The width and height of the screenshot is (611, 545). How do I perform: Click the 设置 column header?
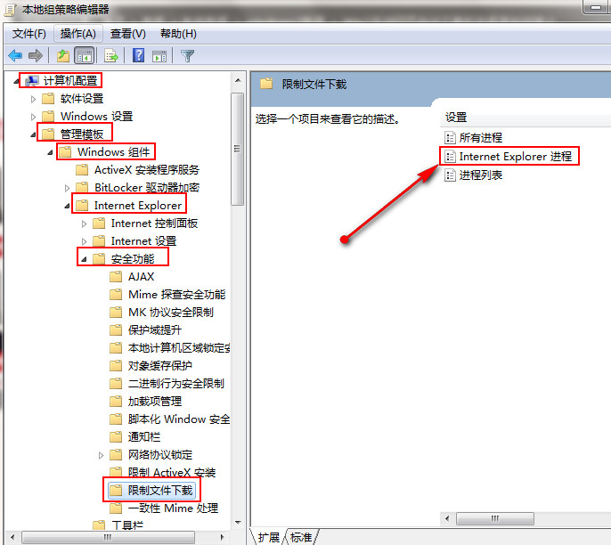pos(456,118)
